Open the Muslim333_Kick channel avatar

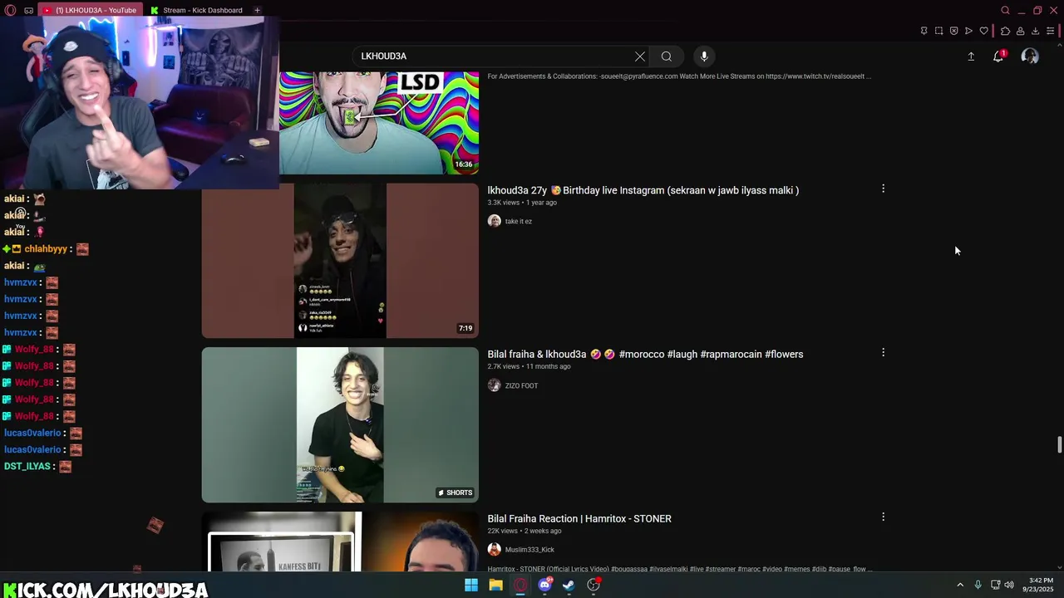coord(494,550)
